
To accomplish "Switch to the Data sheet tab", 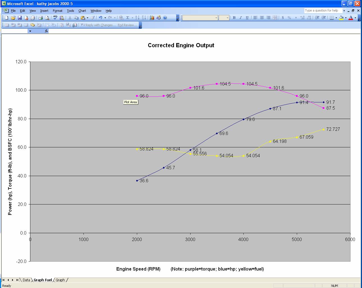I will coord(26,280).
